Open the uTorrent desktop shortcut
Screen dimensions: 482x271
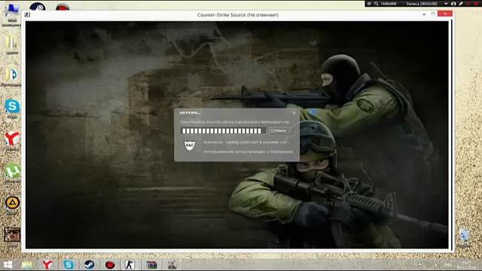pyautogui.click(x=12, y=171)
